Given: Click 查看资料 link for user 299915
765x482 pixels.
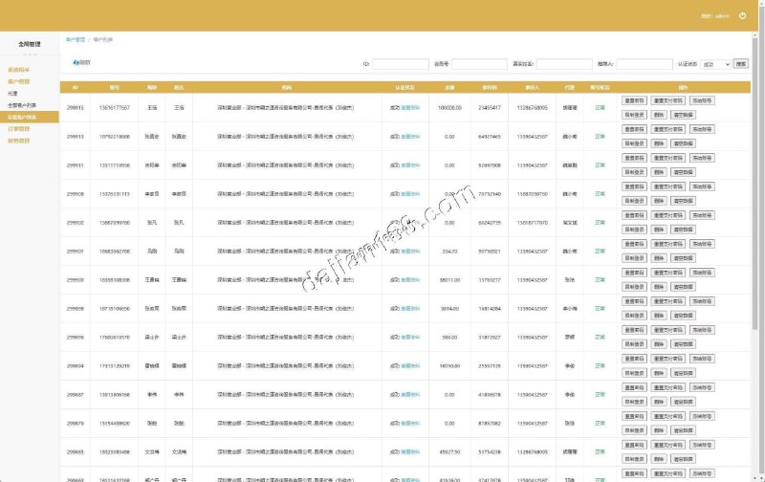Looking at the screenshot, I should coord(410,108).
